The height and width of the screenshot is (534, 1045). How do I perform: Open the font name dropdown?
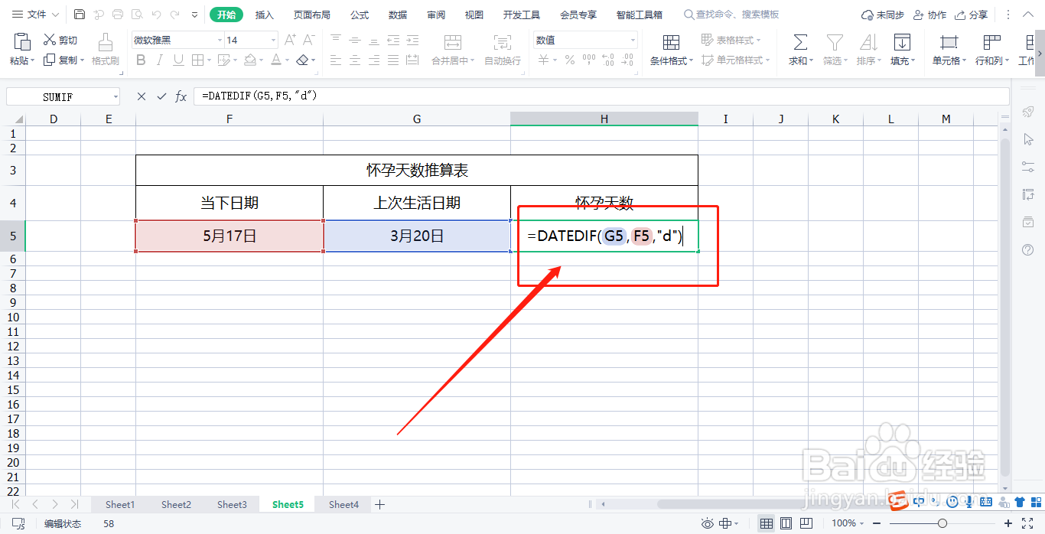pos(220,39)
